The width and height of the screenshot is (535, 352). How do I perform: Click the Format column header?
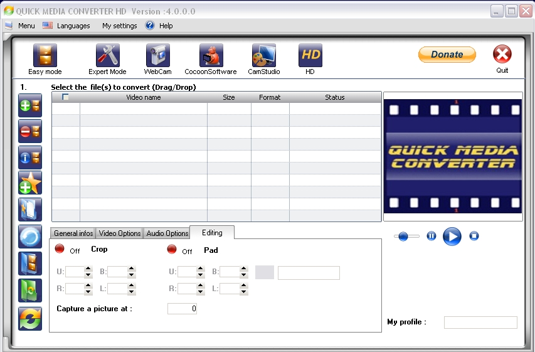pos(270,97)
